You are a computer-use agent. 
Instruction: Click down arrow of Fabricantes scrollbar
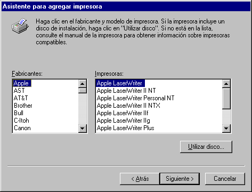(83, 128)
